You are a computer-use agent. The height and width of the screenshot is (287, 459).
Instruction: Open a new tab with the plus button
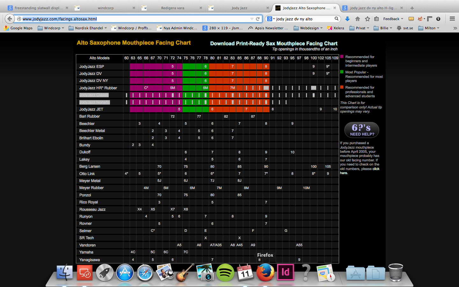coord(412,8)
